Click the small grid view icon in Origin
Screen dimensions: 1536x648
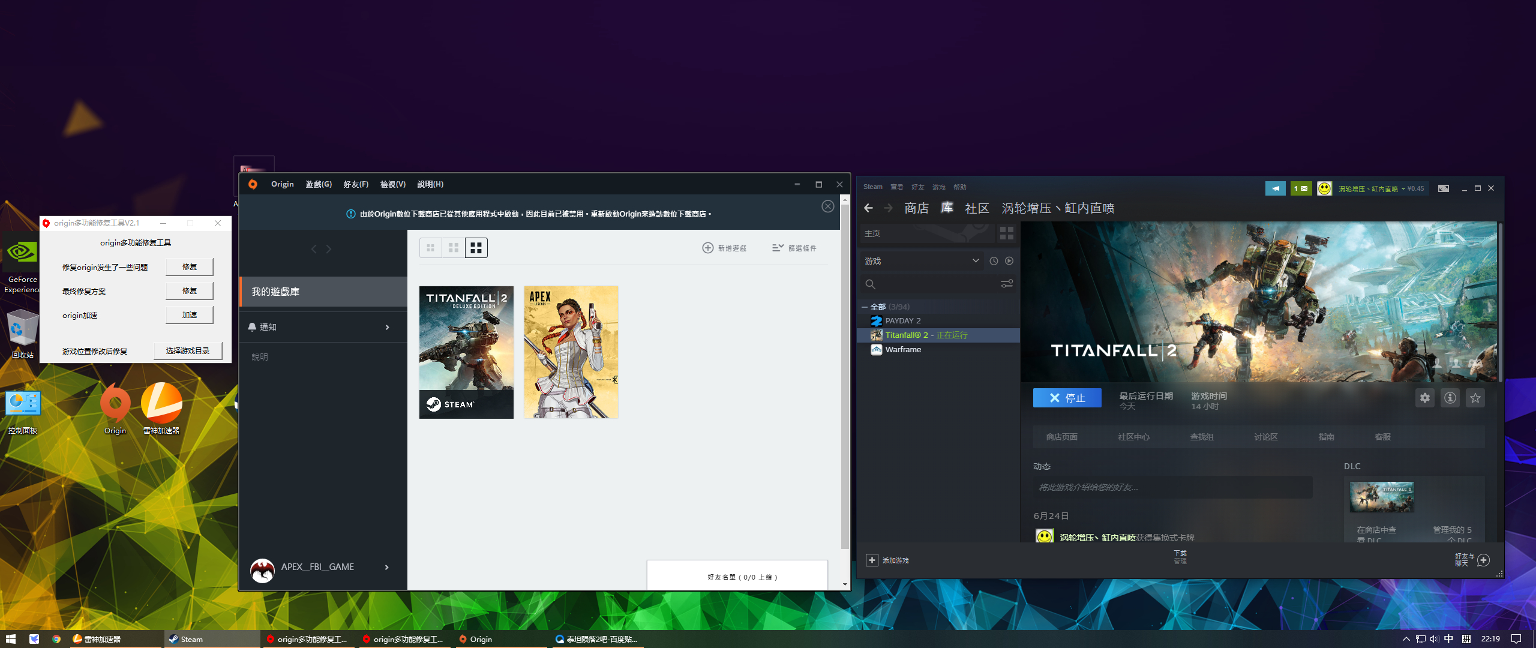click(x=430, y=248)
